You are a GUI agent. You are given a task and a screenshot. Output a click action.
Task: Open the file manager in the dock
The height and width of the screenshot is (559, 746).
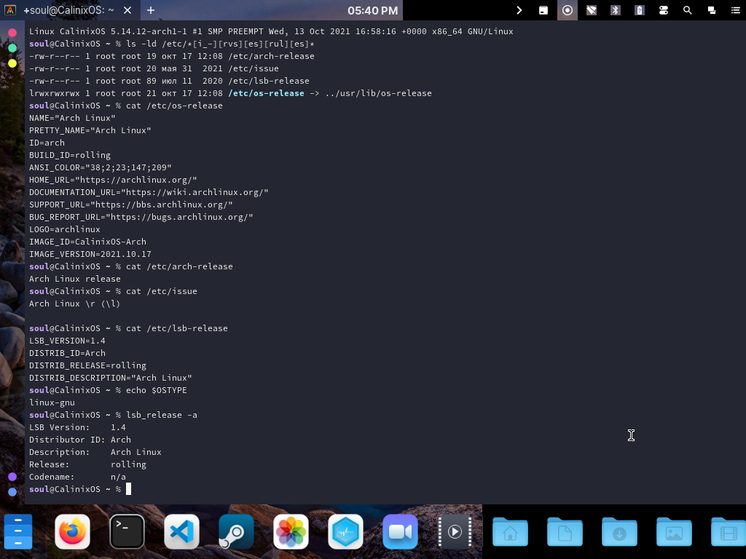pyautogui.click(x=18, y=531)
